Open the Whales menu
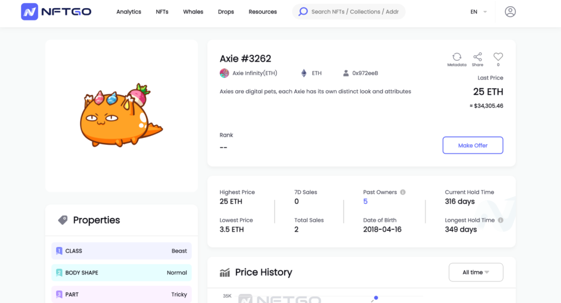The image size is (561, 303). point(193,12)
